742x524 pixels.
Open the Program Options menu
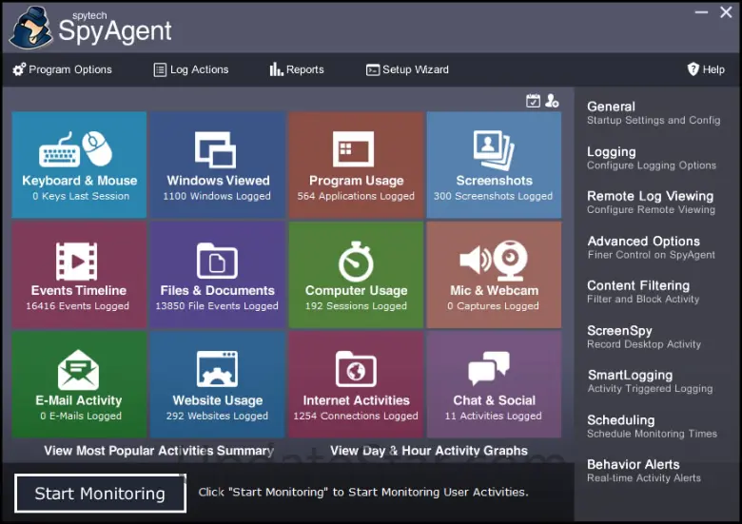point(63,69)
